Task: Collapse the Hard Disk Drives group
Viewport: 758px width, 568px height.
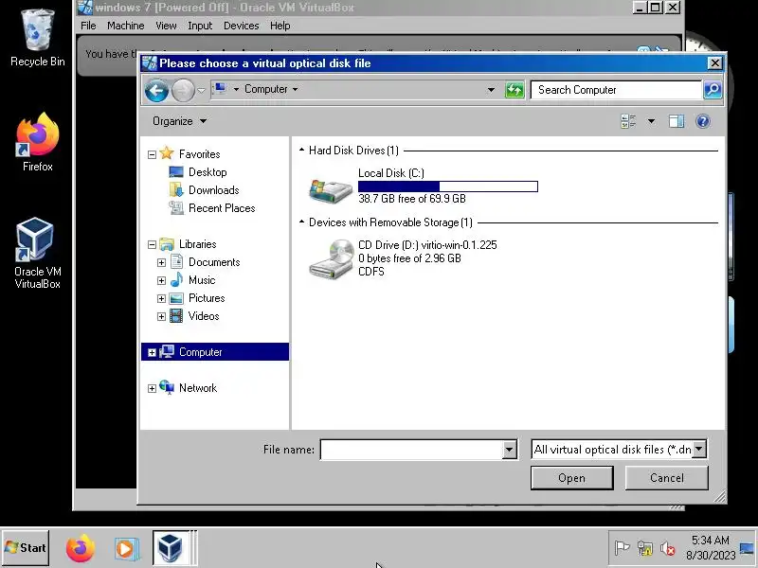Action: (301, 151)
